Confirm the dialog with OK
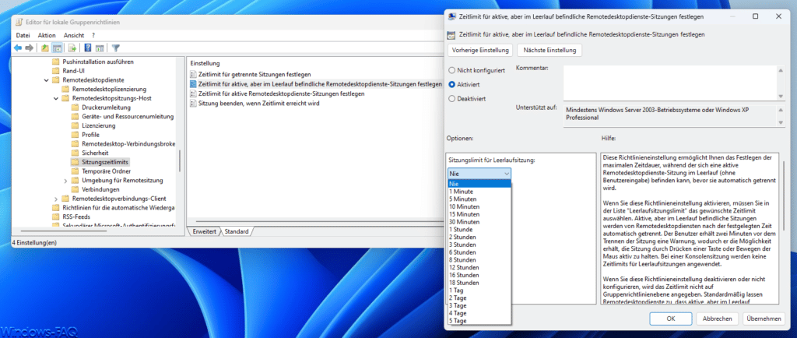The image size is (797, 338). [x=670, y=319]
